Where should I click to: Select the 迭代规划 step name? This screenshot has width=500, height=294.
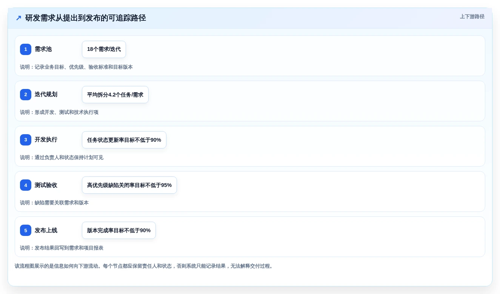point(46,95)
